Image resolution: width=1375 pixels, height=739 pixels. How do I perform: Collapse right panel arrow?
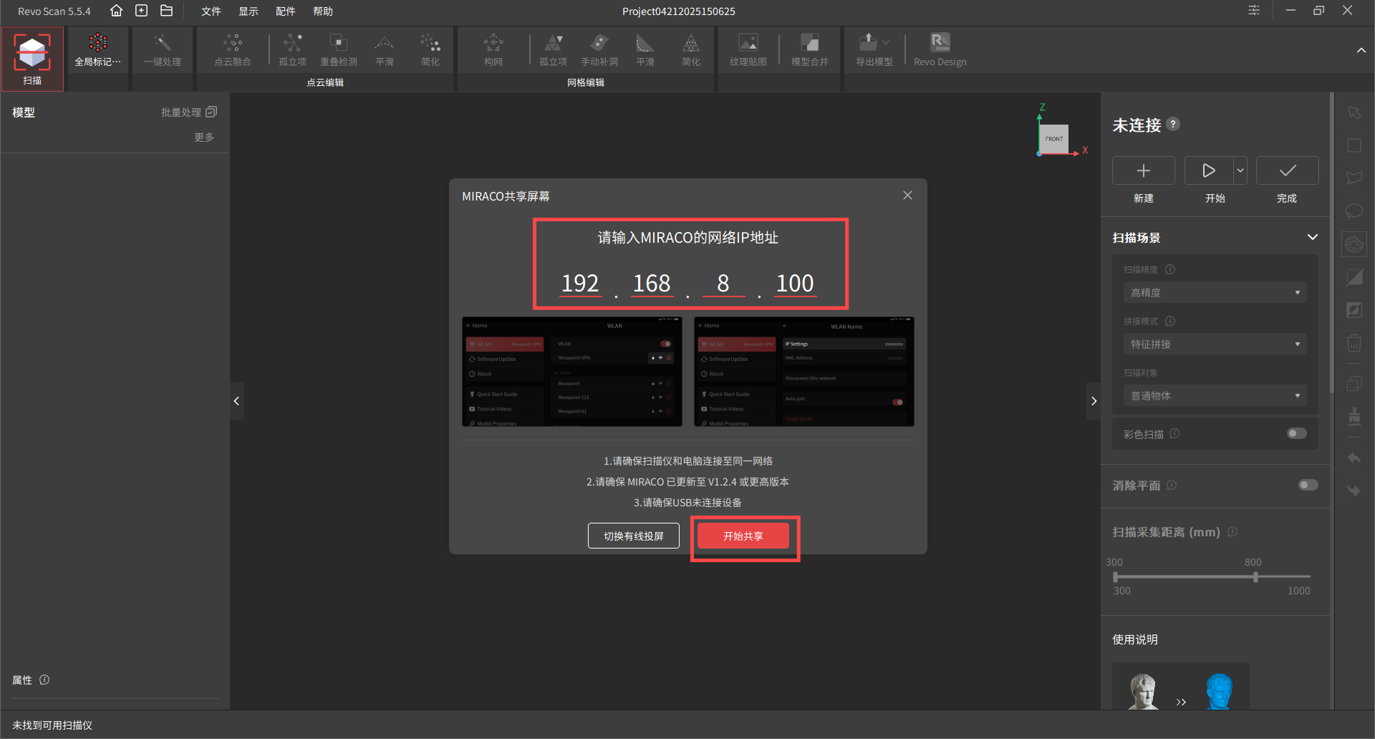[1094, 401]
